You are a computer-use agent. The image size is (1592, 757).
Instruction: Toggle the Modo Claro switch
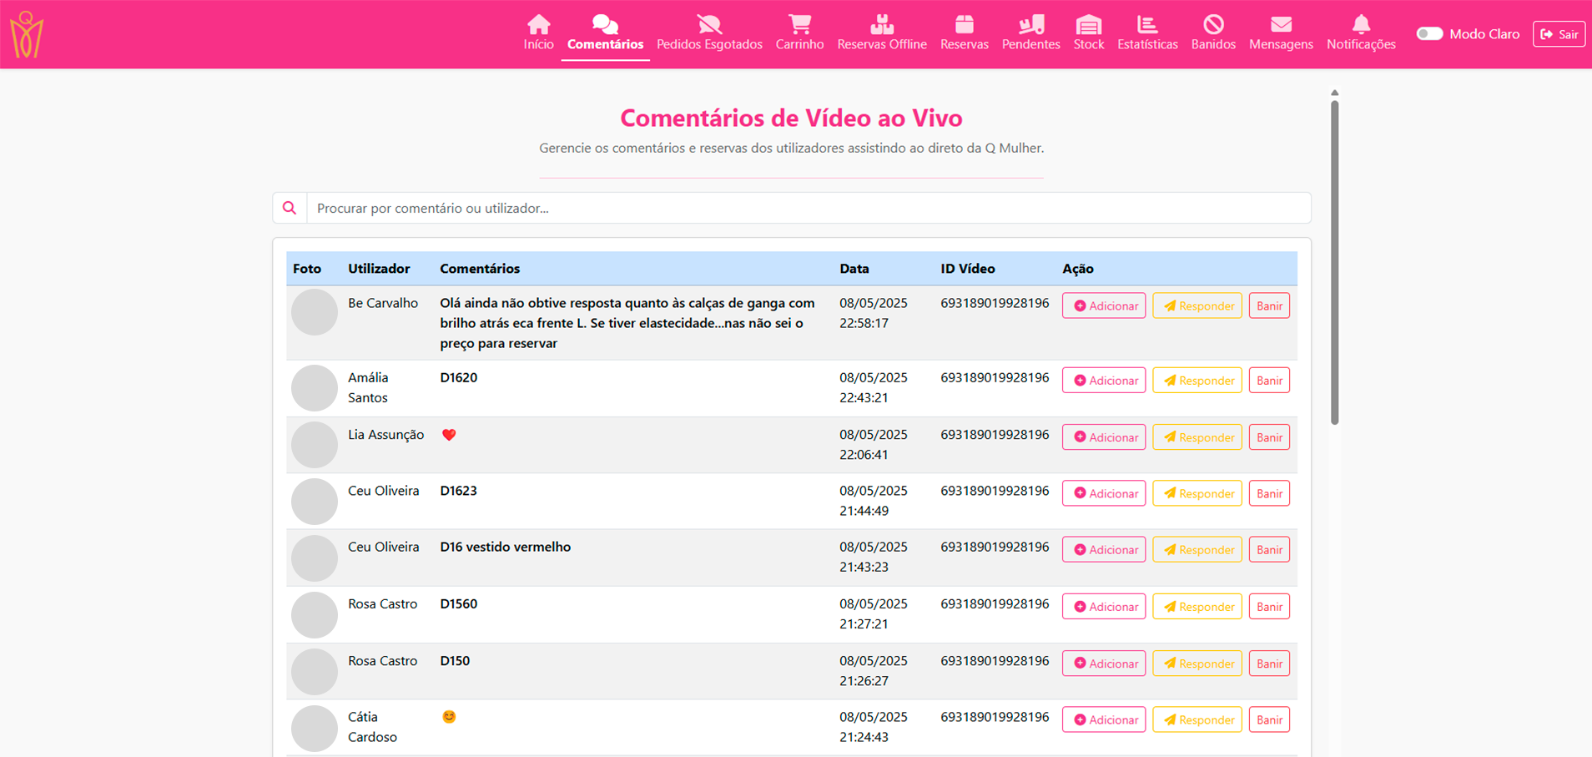pos(1429,34)
